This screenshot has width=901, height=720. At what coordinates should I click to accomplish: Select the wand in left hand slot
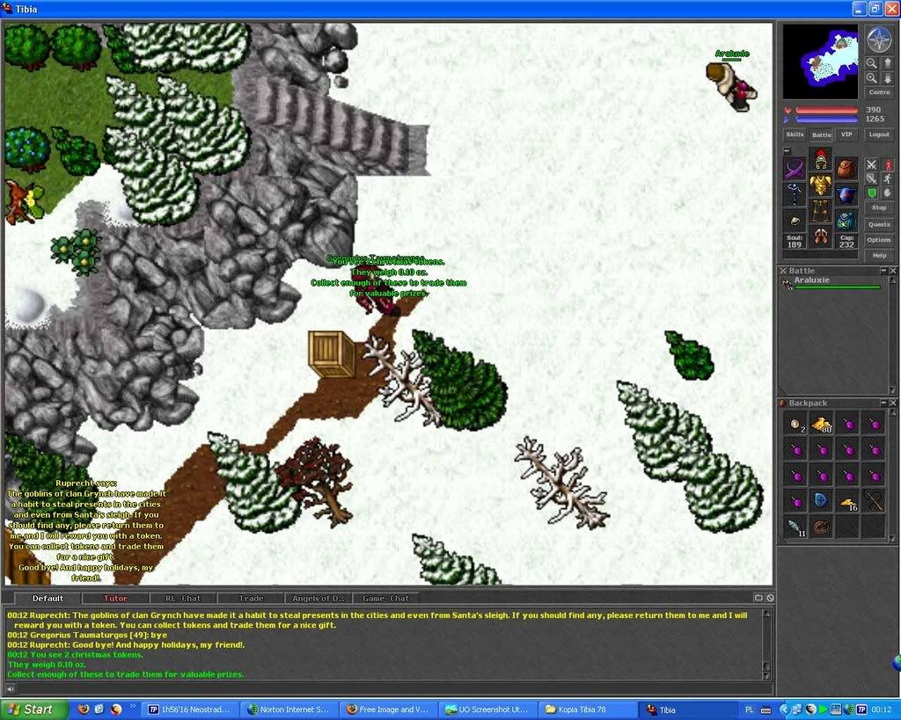[795, 195]
